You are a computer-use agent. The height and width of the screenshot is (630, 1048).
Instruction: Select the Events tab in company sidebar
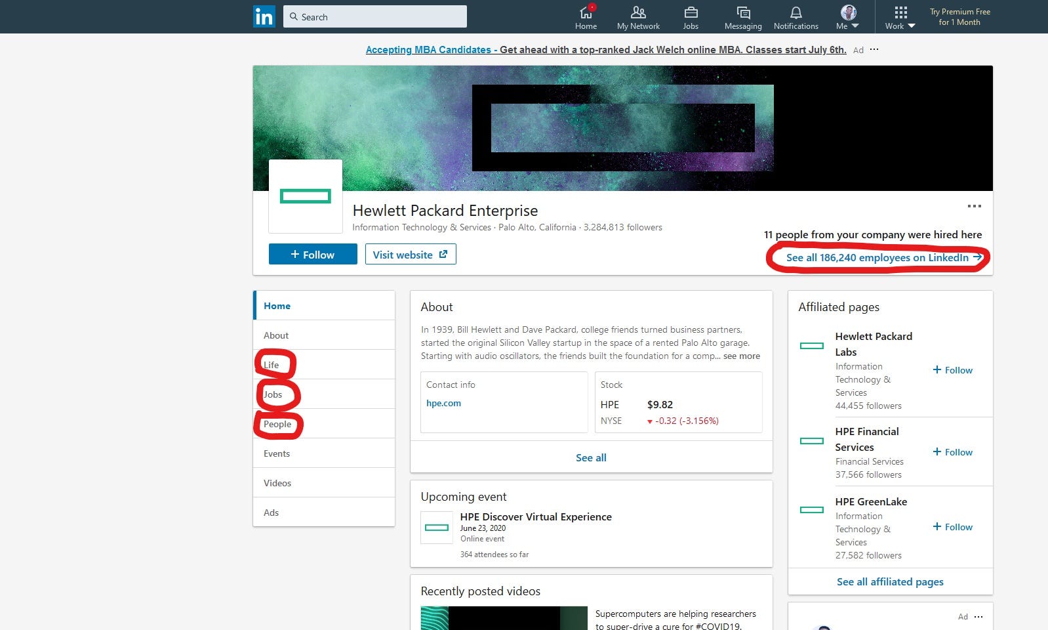point(324,453)
